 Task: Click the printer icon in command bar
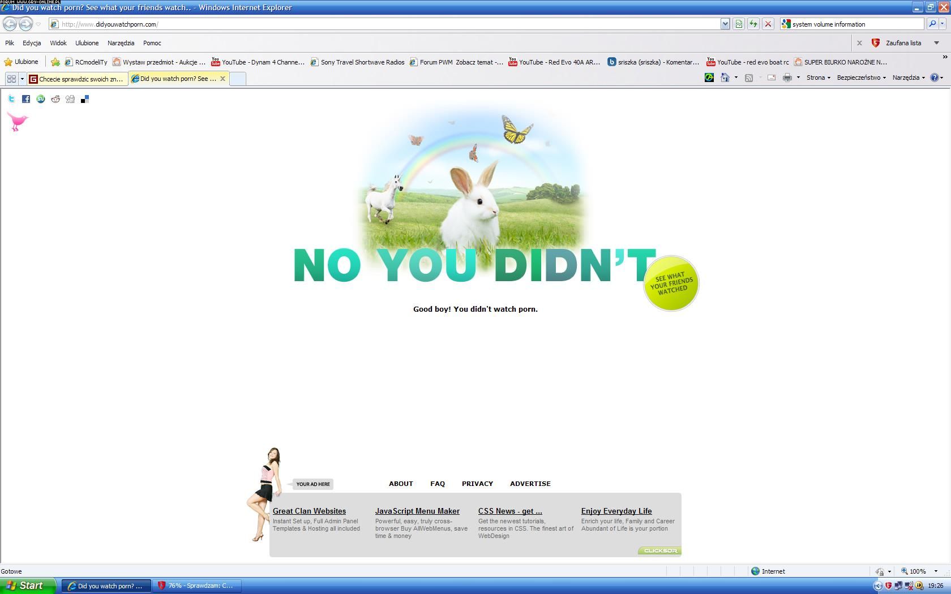click(787, 78)
